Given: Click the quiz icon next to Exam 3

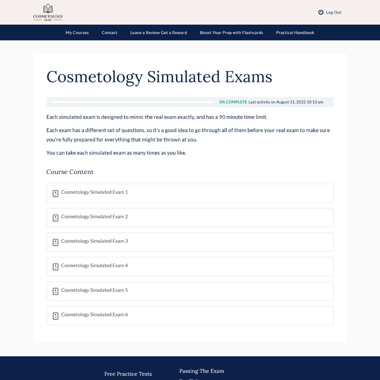Looking at the screenshot, I should (55, 242).
